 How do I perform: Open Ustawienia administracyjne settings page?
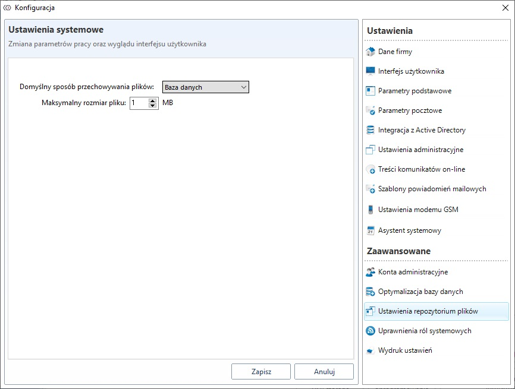point(420,150)
